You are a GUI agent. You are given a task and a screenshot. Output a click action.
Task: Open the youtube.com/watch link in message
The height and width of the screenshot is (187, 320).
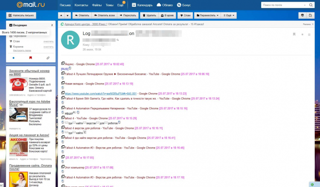[100, 93]
